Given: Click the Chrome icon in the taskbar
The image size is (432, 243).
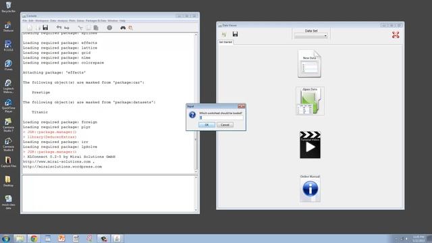Looking at the screenshot, I should click(x=34, y=238).
